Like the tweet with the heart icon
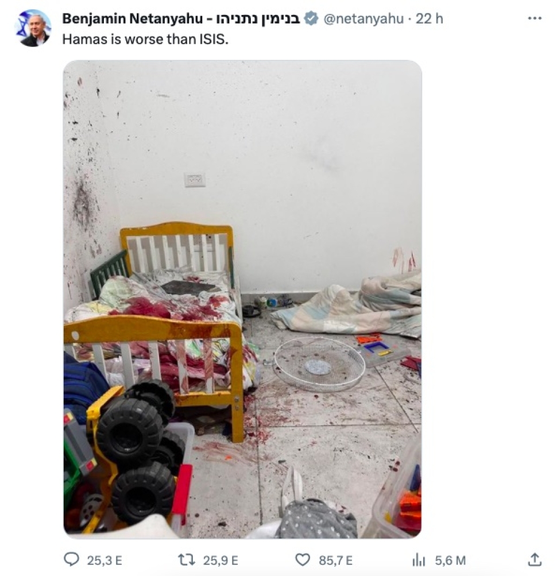Viewport: 557px width, 576px height. click(303, 560)
